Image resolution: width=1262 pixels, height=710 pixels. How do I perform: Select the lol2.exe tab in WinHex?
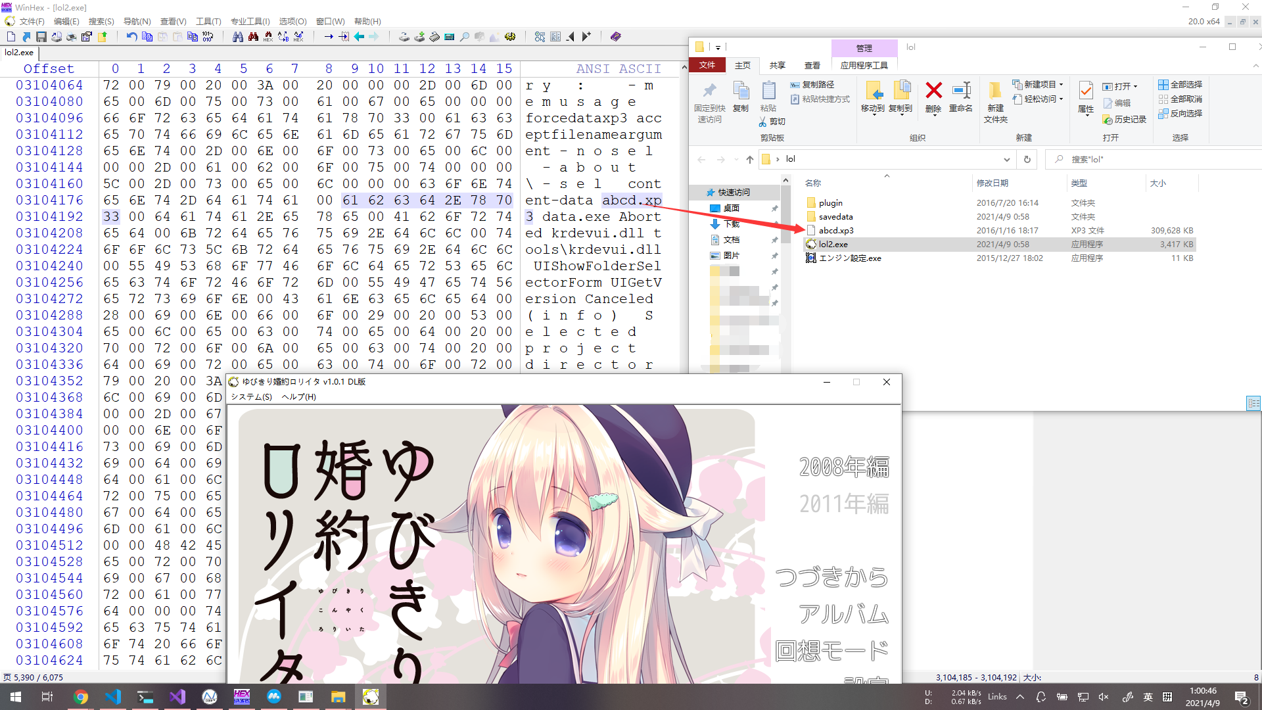(19, 53)
